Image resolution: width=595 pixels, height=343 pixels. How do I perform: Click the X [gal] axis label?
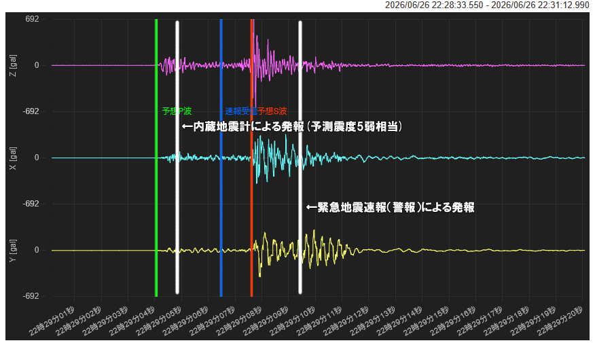point(14,158)
